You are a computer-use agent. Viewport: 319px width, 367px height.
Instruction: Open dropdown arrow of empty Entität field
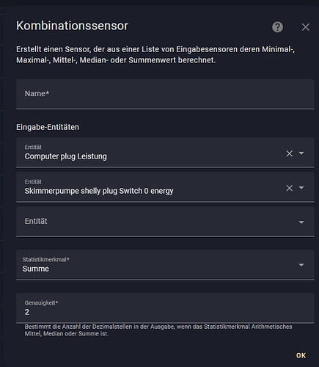pyautogui.click(x=301, y=222)
